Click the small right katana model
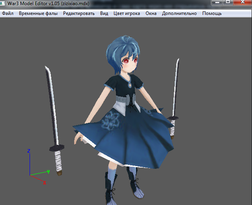Viewport: 252px width, 205px height. coord(174,99)
